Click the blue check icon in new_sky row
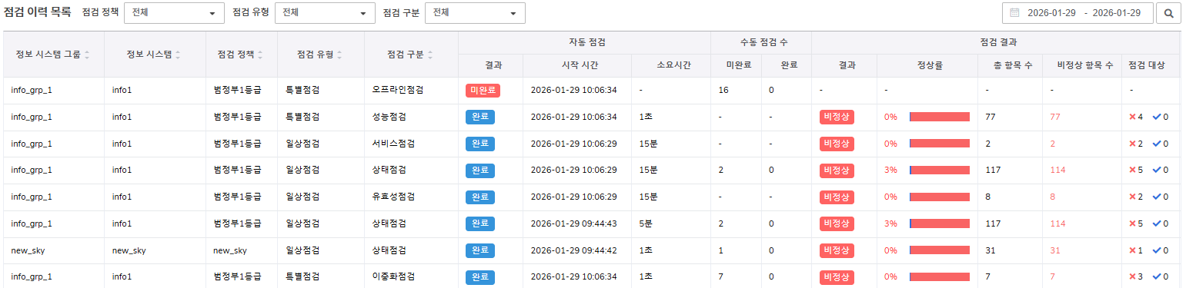The image size is (1186, 288). (1156, 250)
